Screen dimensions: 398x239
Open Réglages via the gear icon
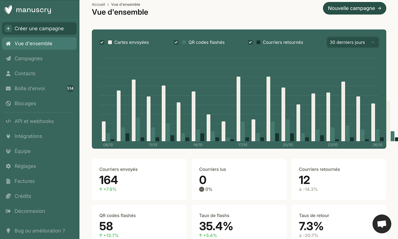point(8,166)
